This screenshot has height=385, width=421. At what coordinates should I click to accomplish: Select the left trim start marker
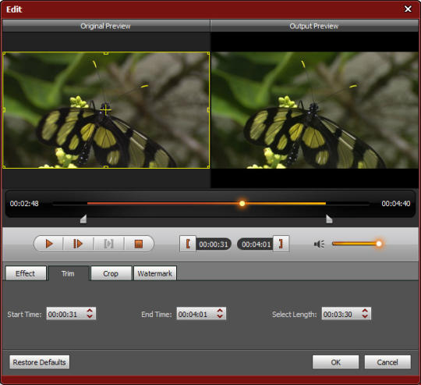[83, 219]
